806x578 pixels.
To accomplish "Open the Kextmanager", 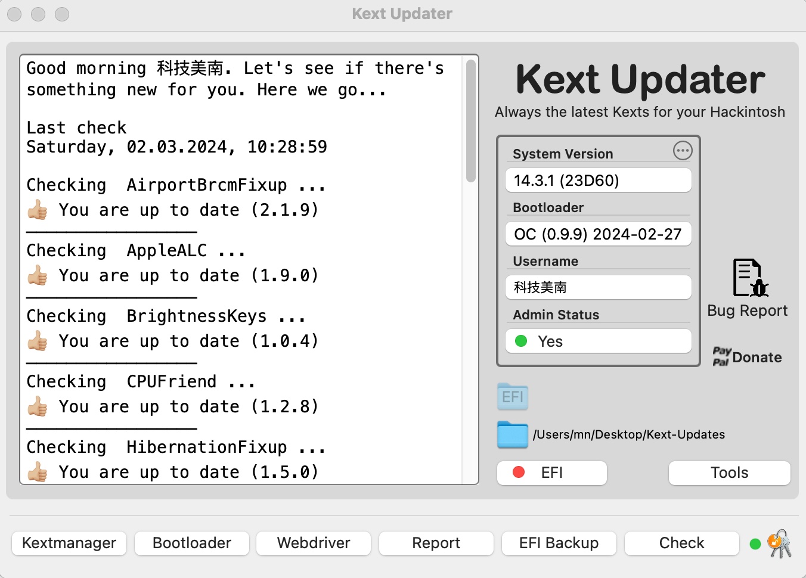I will point(69,543).
